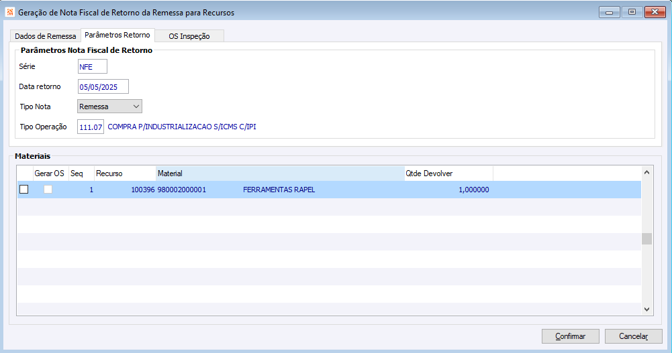Select the COMPRA P/INDUSTRIALIZACAO S/ICMS C/IPI text

pos(182,127)
